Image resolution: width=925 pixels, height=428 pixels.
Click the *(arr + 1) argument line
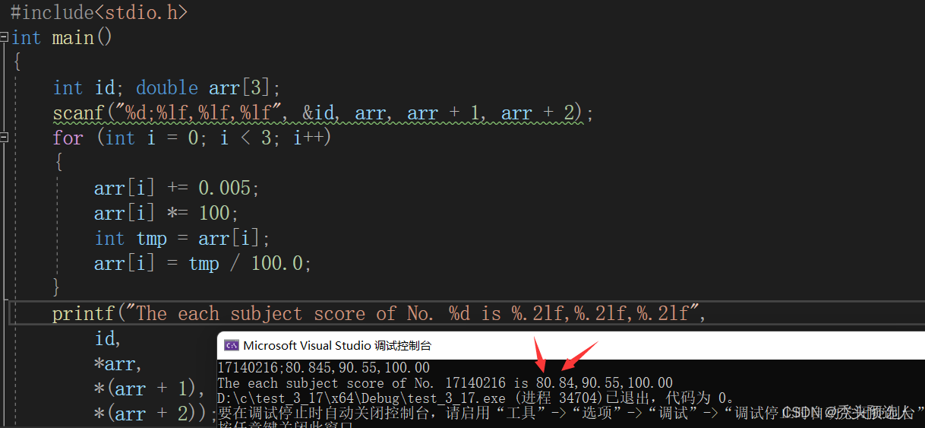coord(150,388)
